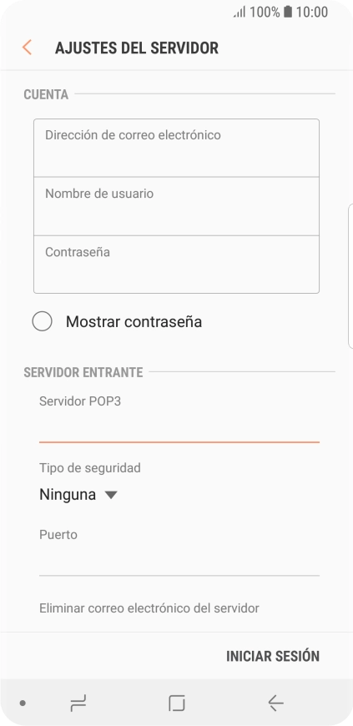Tap the battery icon in status bar

click(288, 12)
